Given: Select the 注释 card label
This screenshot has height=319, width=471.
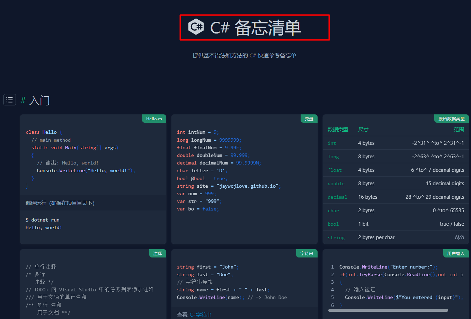Looking at the screenshot, I should pyautogui.click(x=158, y=253).
